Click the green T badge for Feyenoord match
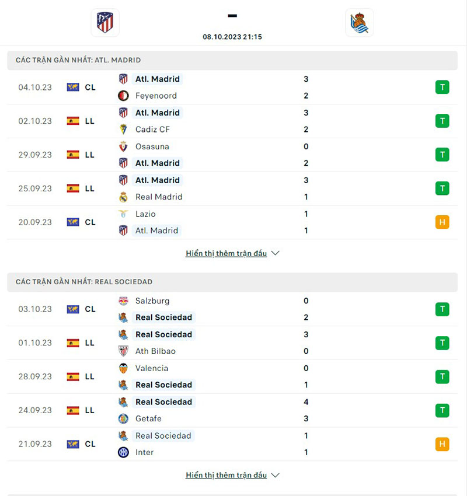This screenshot has height=496, width=467. point(442,88)
